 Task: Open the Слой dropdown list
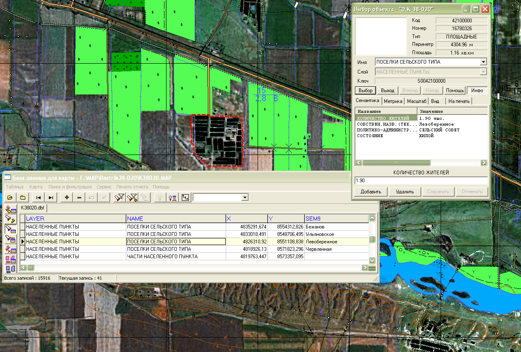coord(483,72)
